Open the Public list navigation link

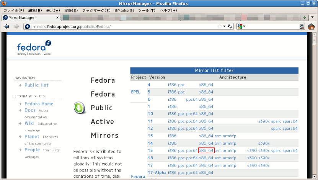point(36,85)
